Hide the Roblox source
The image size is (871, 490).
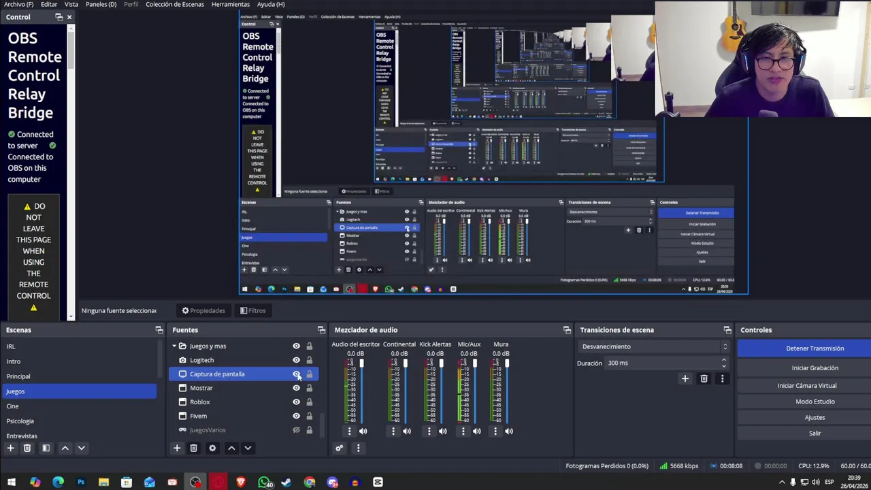[296, 402]
